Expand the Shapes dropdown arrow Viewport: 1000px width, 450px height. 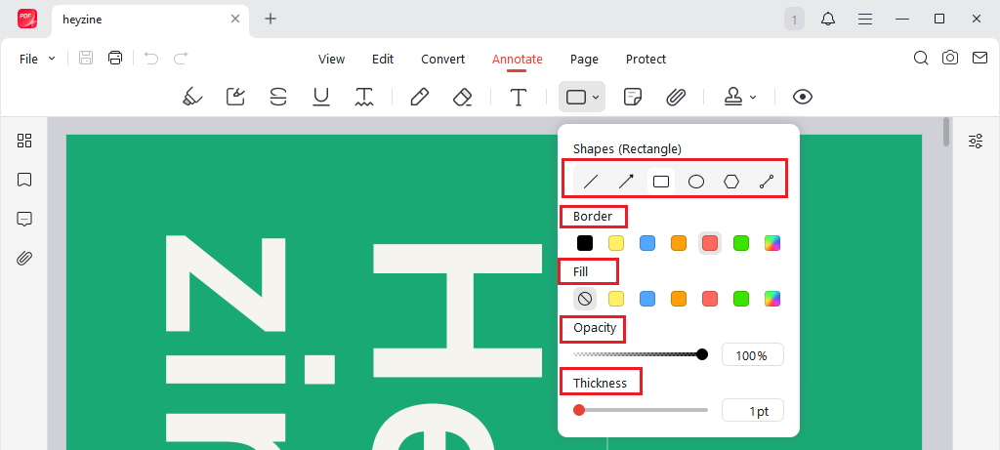click(x=596, y=98)
